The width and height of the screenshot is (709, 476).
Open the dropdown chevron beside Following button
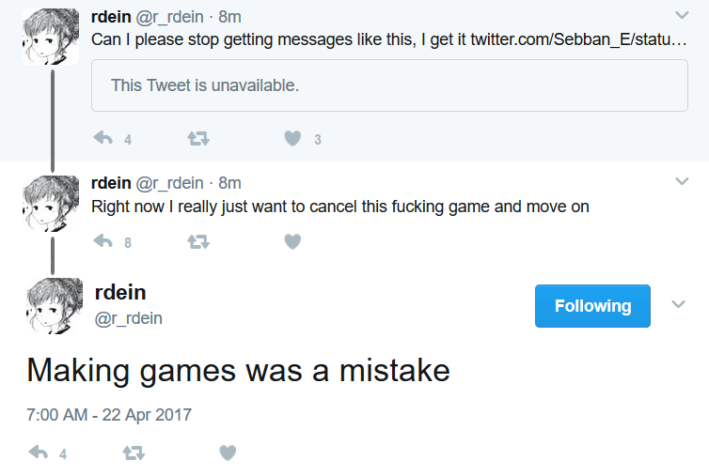click(x=679, y=305)
